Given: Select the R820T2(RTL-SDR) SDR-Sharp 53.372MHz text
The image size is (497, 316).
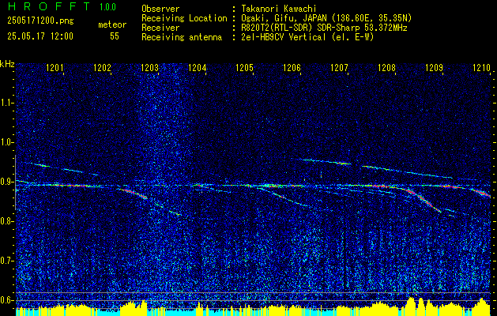Looking at the screenshot, I should pyautogui.click(x=324, y=28).
